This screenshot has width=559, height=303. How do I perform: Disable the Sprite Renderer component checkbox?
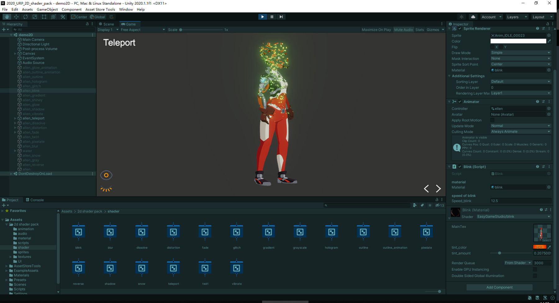click(x=460, y=28)
